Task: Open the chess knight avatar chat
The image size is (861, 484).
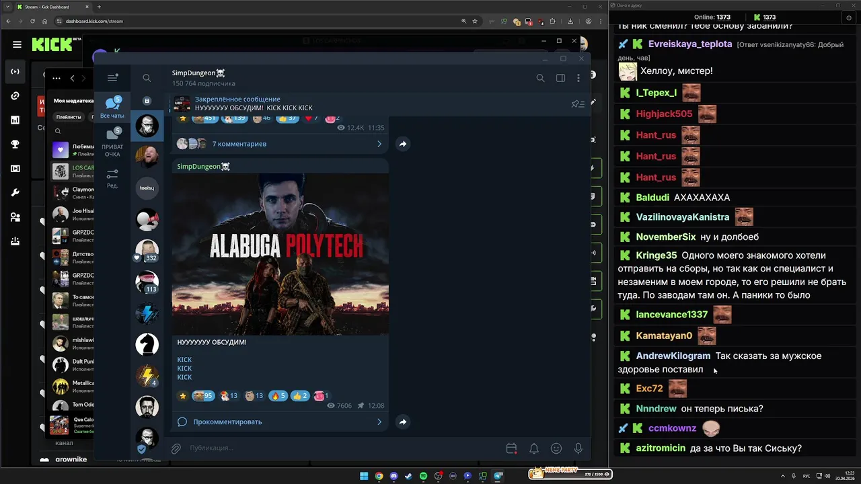Action: [147, 345]
